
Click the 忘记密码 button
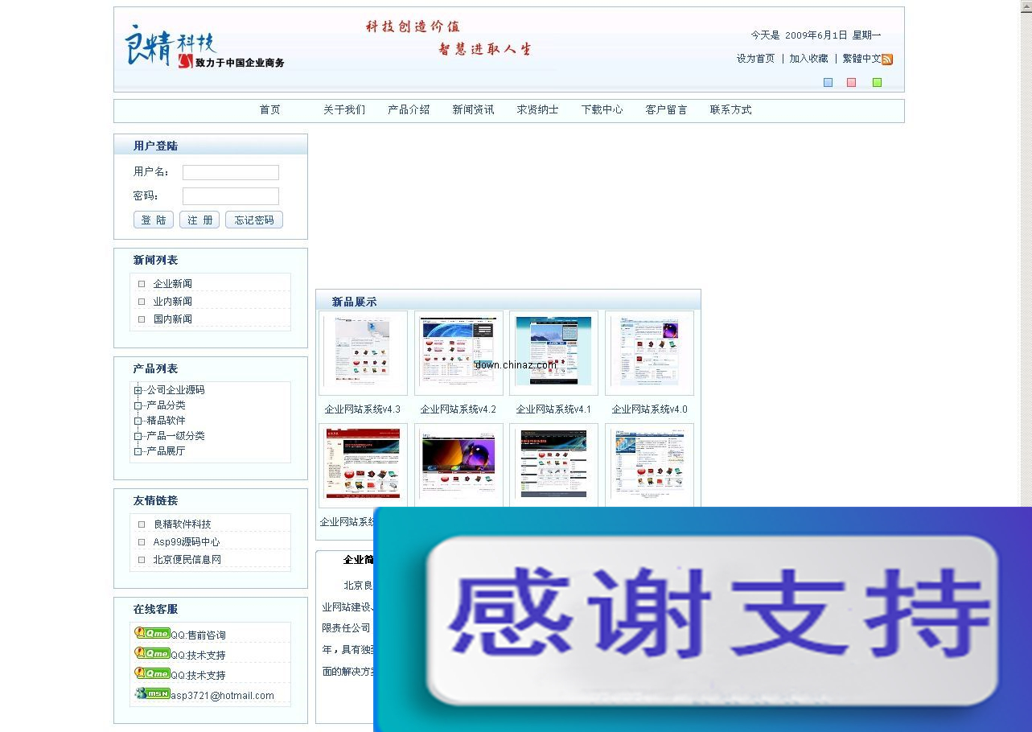point(254,220)
